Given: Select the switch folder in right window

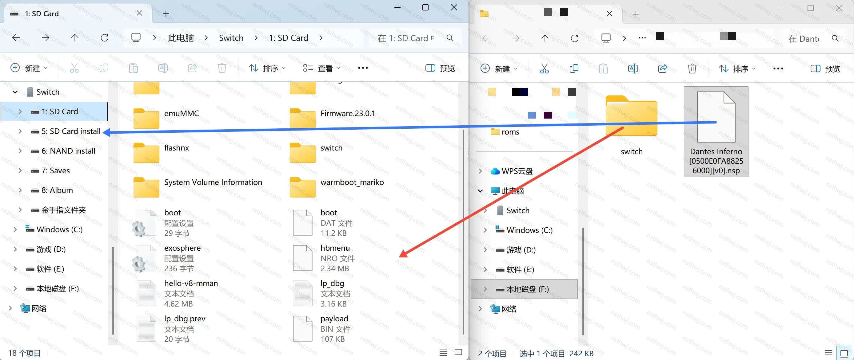Looking at the screenshot, I should [x=632, y=126].
